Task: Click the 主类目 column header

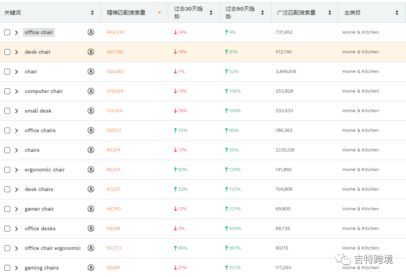Action: coord(369,12)
